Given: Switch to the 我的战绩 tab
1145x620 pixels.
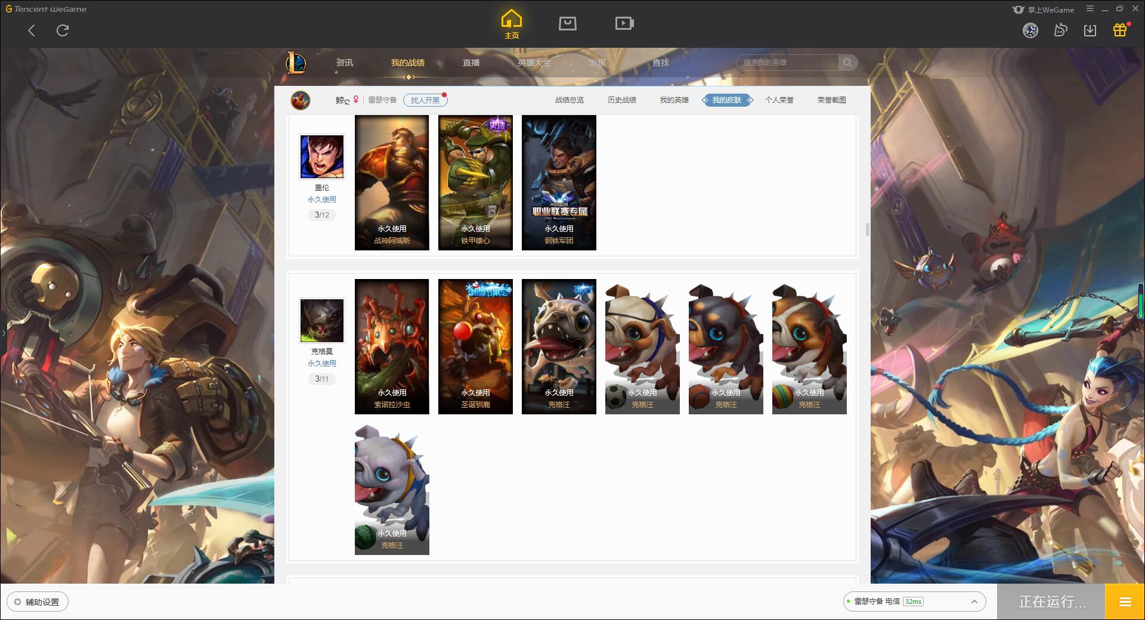Looking at the screenshot, I should (408, 63).
